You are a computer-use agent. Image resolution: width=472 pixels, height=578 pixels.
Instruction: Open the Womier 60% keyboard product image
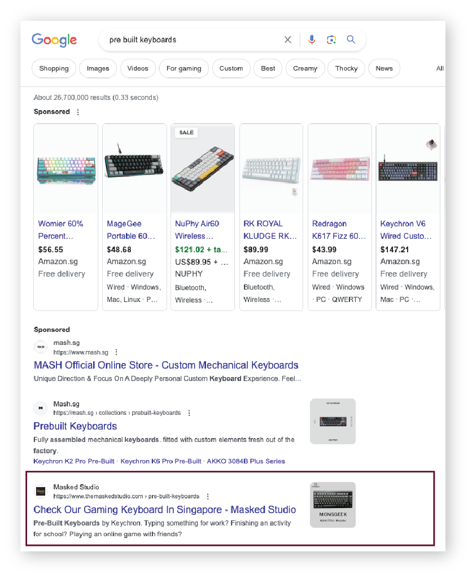click(66, 169)
